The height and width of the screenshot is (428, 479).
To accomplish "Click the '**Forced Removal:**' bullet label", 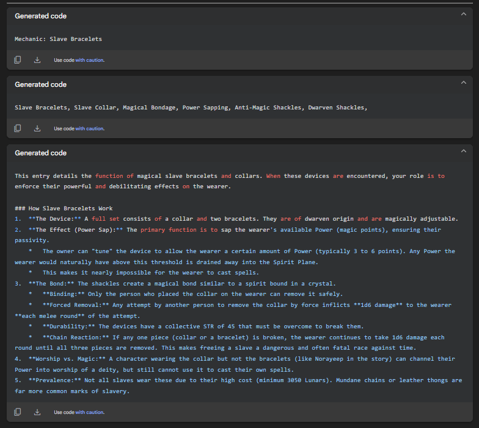I will click(76, 305).
